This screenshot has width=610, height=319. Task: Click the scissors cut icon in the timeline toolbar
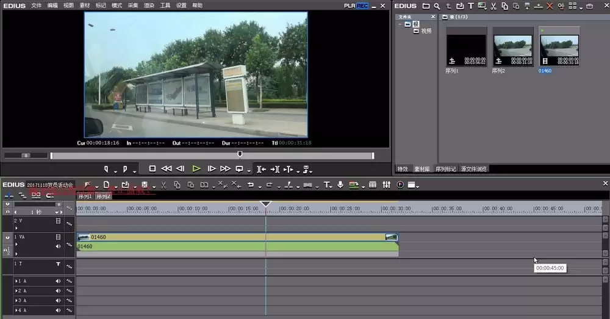tap(163, 185)
